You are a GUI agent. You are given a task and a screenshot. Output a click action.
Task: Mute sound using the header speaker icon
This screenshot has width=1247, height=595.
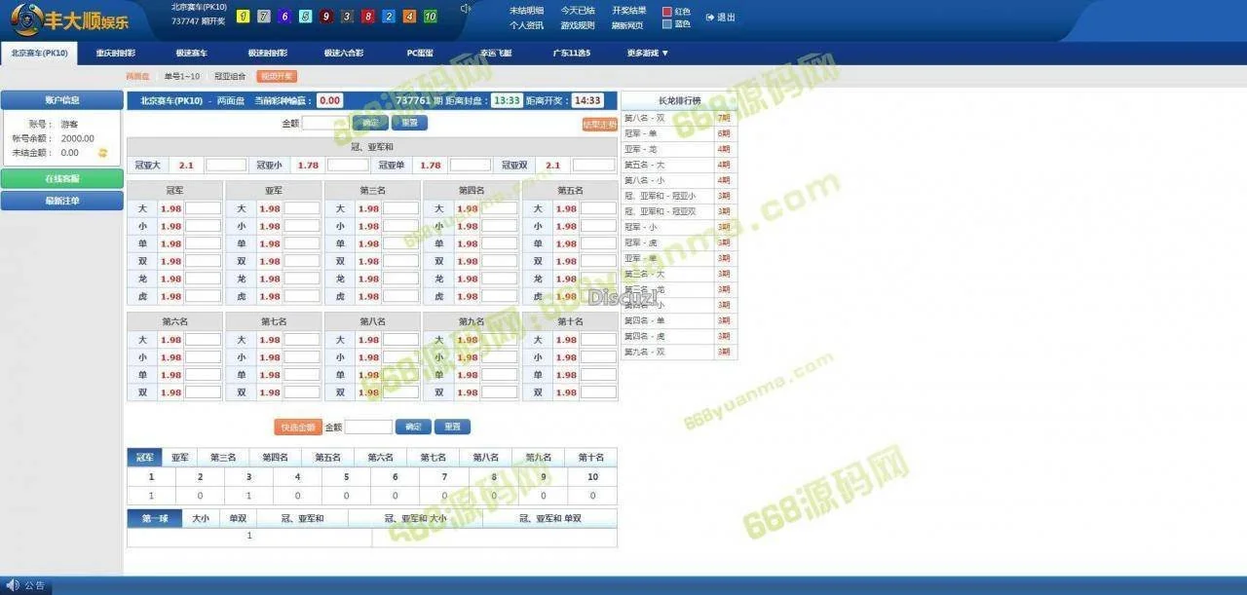(x=466, y=10)
